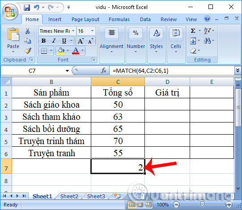
Task: Switch to Sheet3 worksheet
Action: (x=96, y=196)
